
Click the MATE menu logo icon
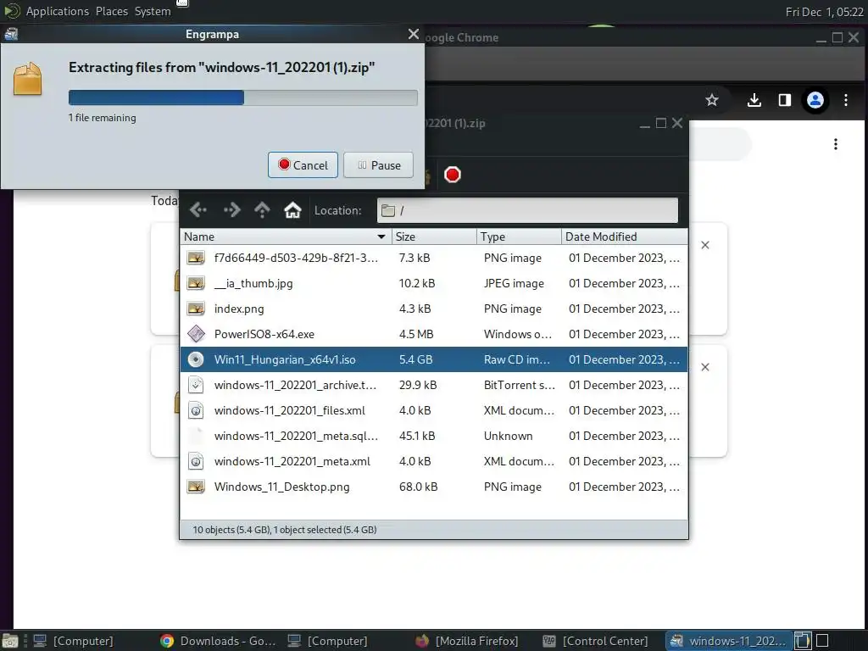(11, 11)
